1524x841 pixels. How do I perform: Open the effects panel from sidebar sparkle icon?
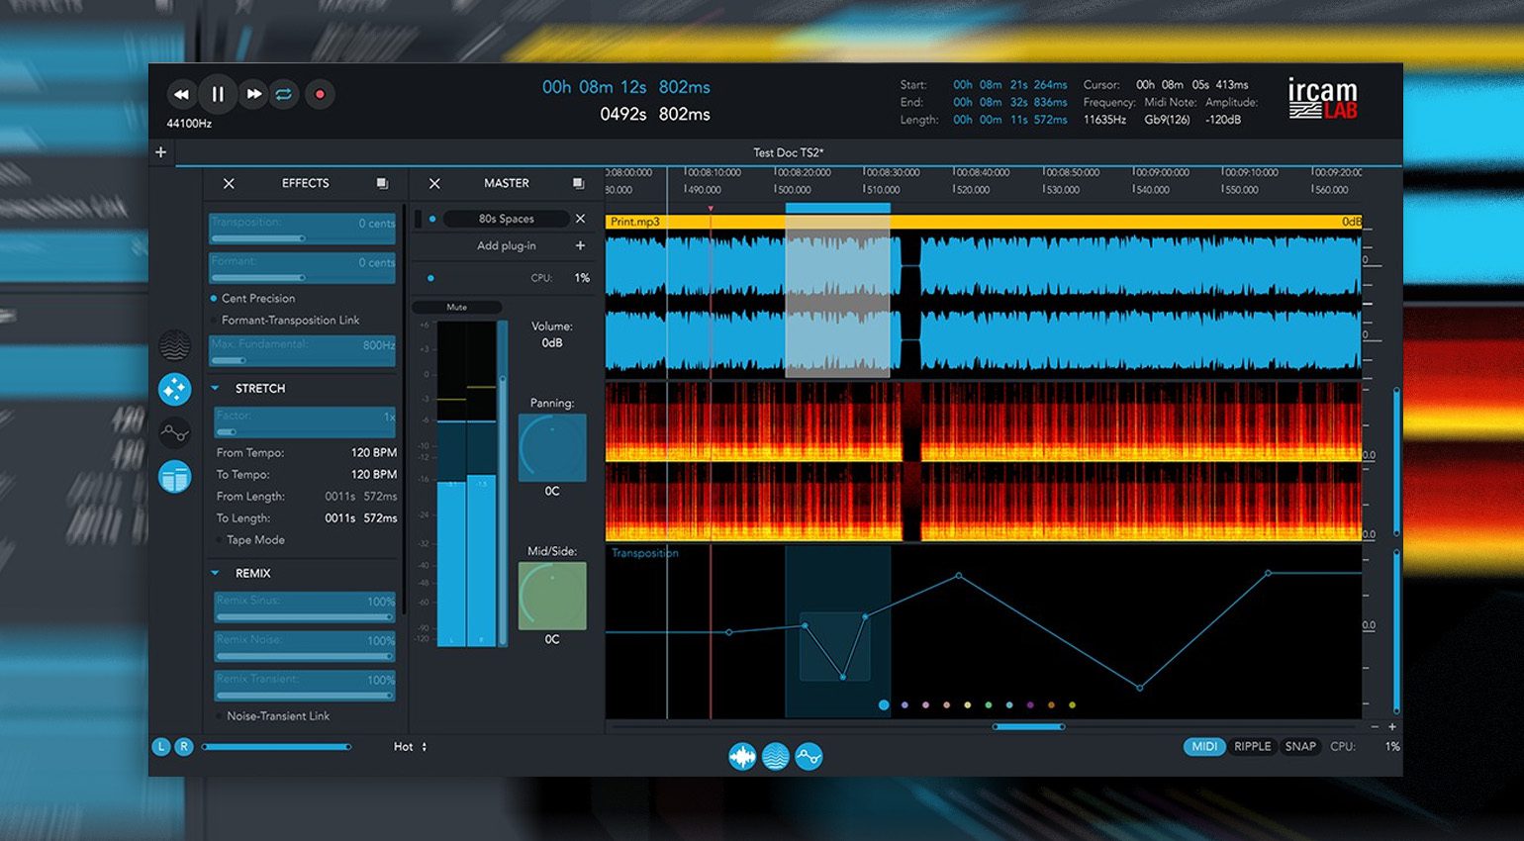click(175, 389)
